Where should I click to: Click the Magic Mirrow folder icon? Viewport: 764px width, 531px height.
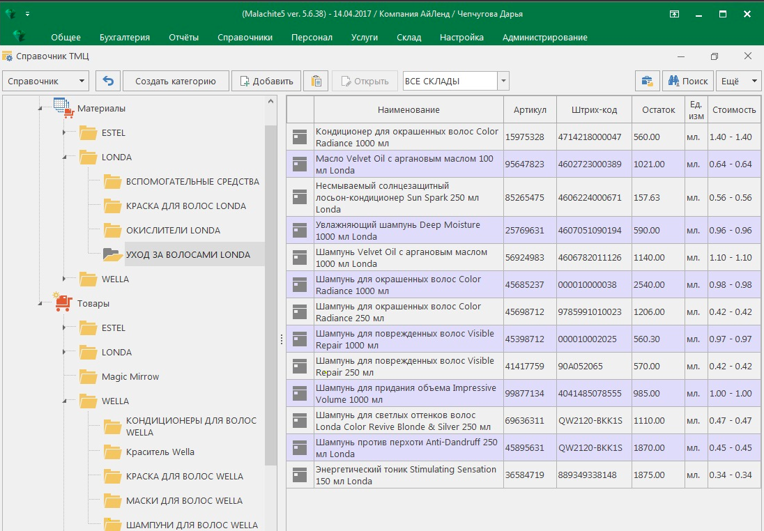point(88,376)
